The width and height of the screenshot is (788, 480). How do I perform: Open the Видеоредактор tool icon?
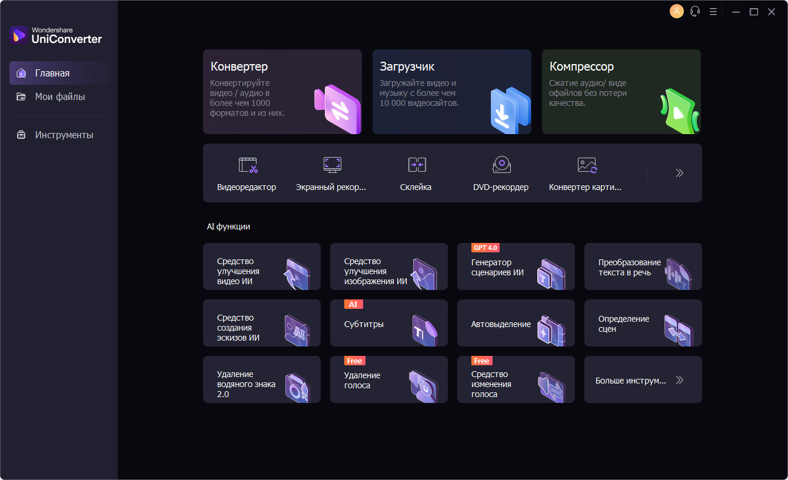coord(248,165)
